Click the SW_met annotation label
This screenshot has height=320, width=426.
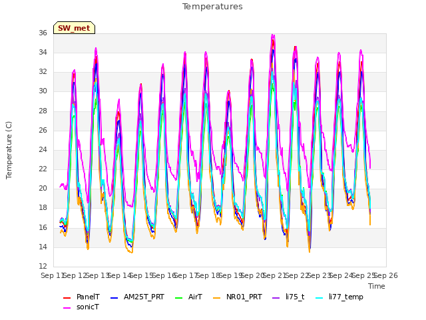[74, 28]
